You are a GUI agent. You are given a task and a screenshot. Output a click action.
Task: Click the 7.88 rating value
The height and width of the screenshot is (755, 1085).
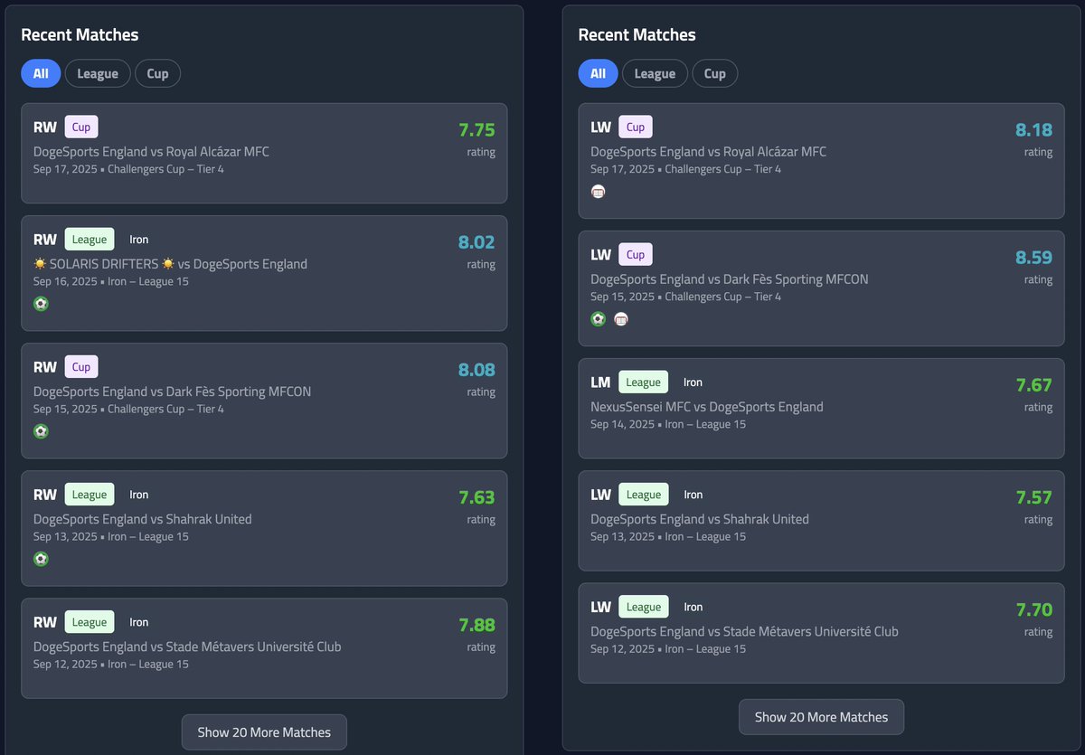tap(476, 625)
